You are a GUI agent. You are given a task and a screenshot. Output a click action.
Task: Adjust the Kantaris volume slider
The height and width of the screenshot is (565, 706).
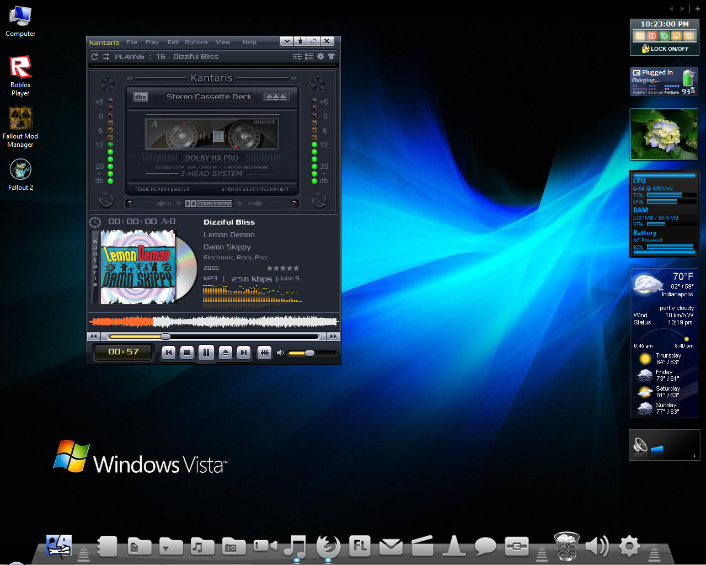[309, 353]
